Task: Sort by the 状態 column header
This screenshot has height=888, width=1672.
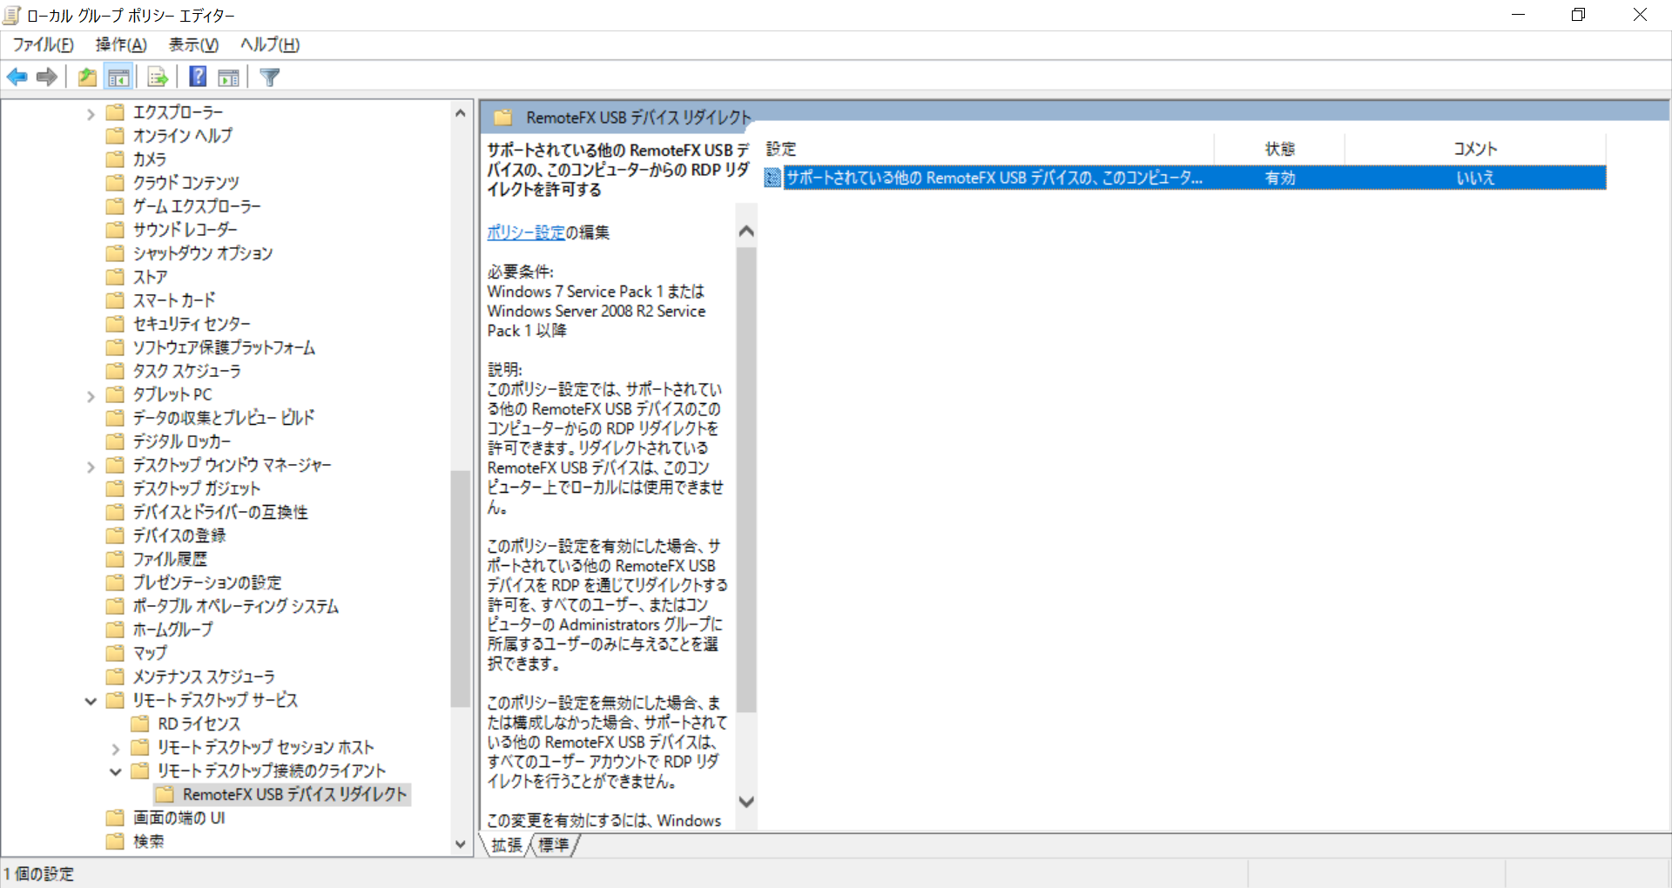Action: pos(1280,149)
